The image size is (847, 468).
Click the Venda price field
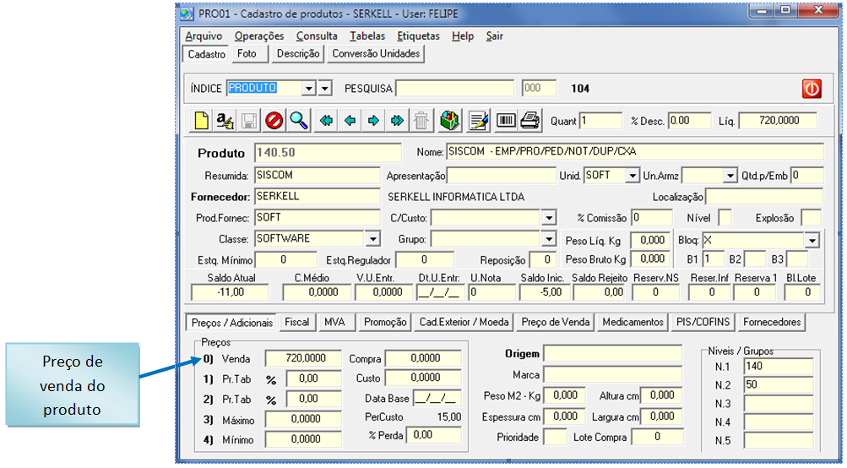point(303,357)
